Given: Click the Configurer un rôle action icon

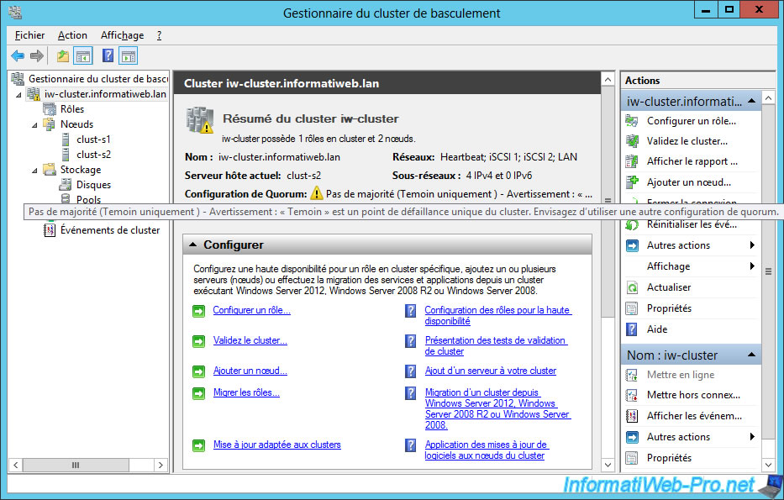Looking at the screenshot, I should (632, 121).
